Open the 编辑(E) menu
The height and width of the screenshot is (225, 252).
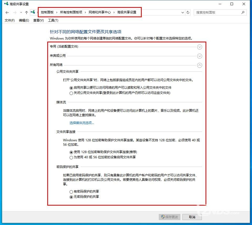pos(24,20)
